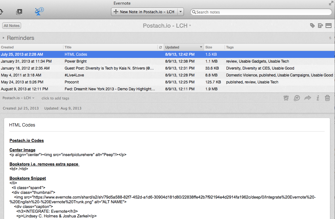Viewport: 335px width, 219px height.
Task: Click the All Notes button
Action: (x=12, y=26)
